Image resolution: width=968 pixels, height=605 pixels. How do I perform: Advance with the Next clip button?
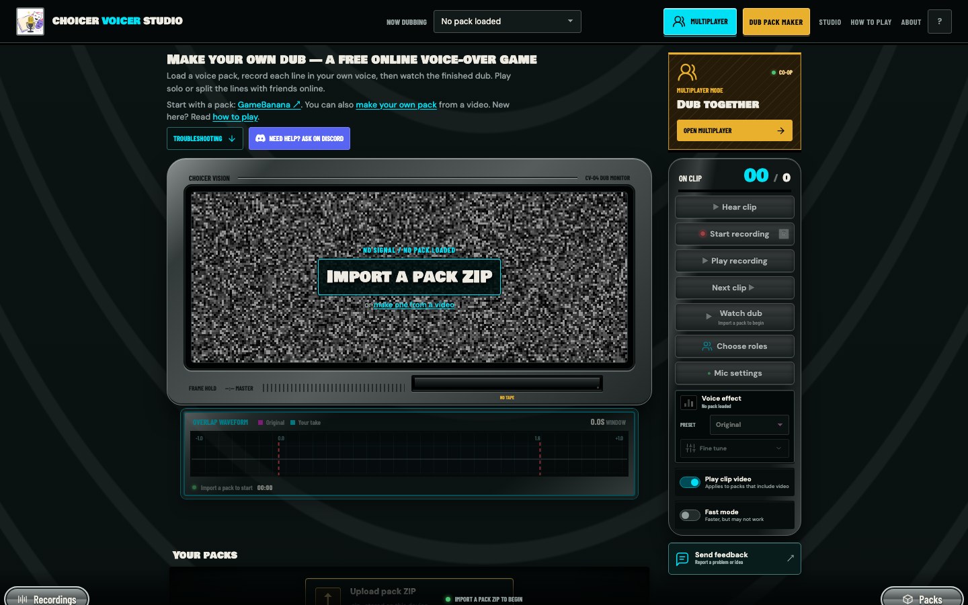[735, 288]
